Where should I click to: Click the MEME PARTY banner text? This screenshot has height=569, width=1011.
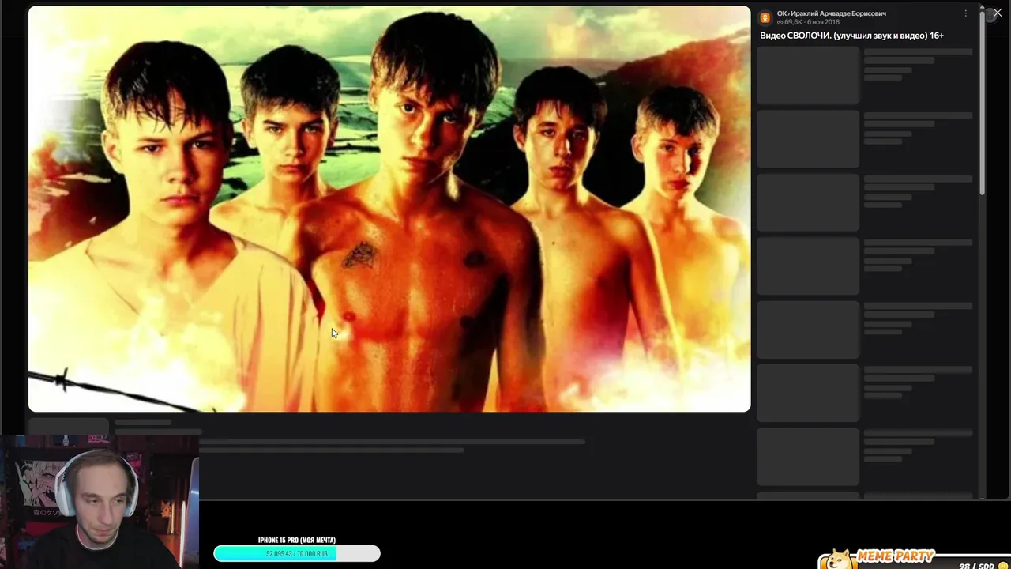(x=896, y=556)
